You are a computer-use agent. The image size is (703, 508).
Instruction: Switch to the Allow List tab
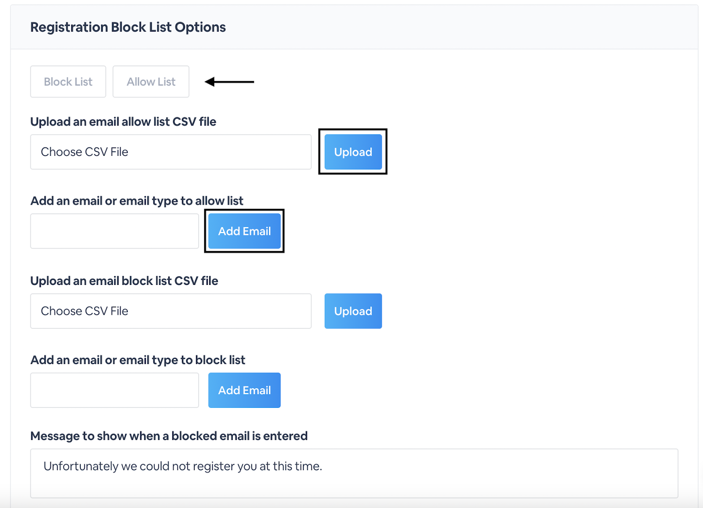pos(151,82)
